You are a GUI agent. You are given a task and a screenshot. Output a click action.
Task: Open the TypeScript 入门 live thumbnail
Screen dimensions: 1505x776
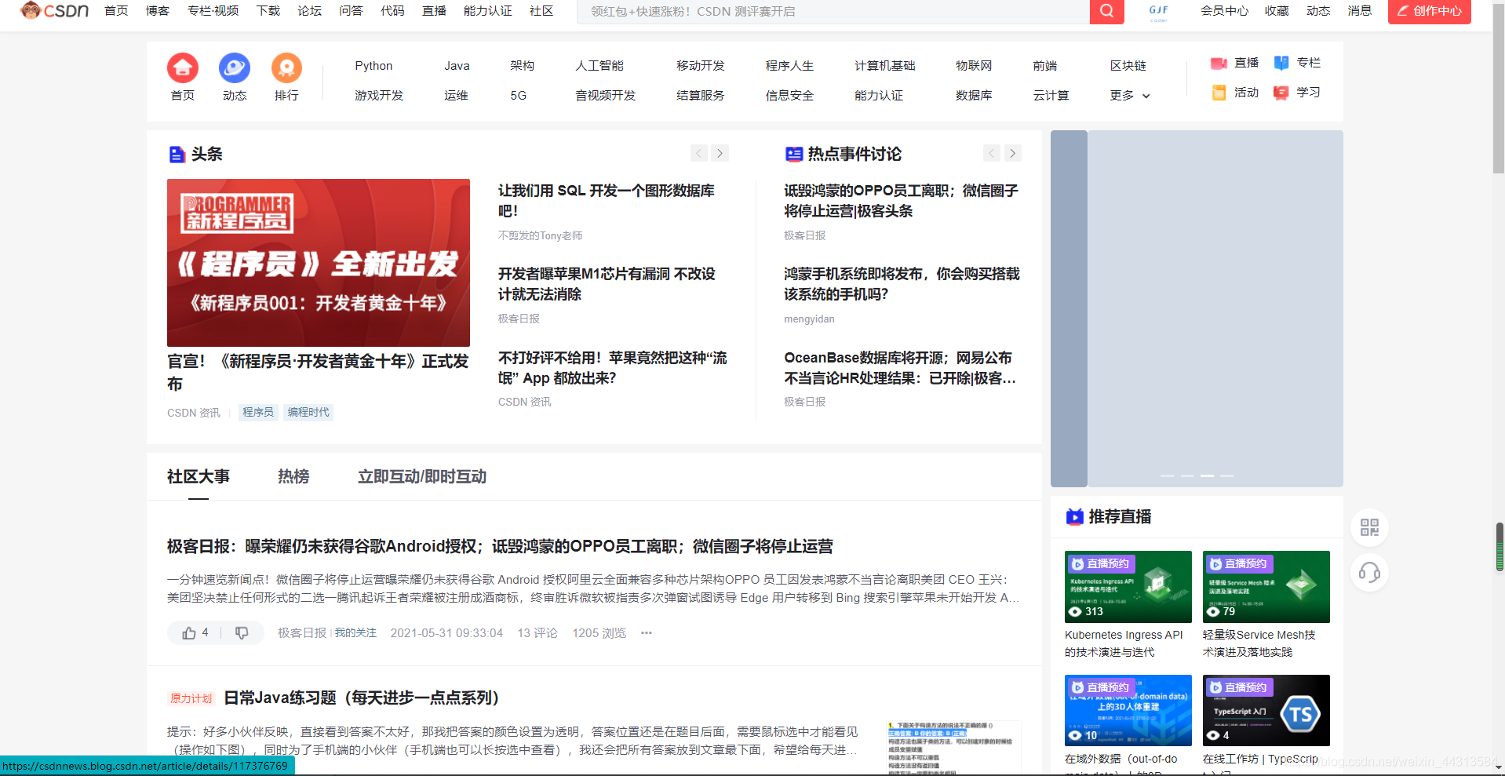1266,710
